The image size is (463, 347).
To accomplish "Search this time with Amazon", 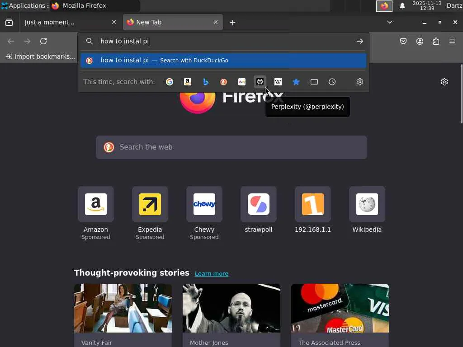I will (188, 82).
